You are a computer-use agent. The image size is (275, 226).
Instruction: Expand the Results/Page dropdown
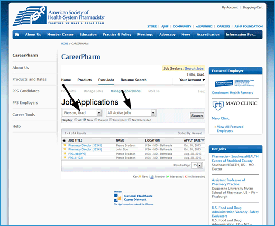click(x=197, y=165)
